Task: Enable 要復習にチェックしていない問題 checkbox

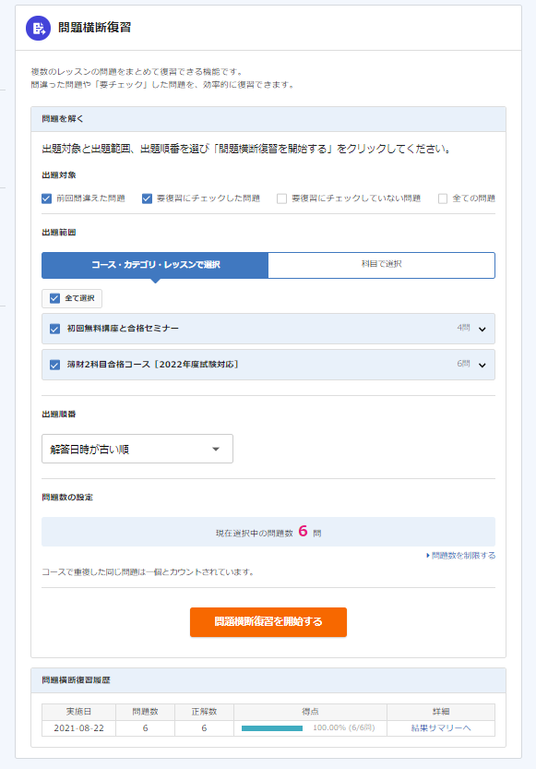Action: (281, 198)
